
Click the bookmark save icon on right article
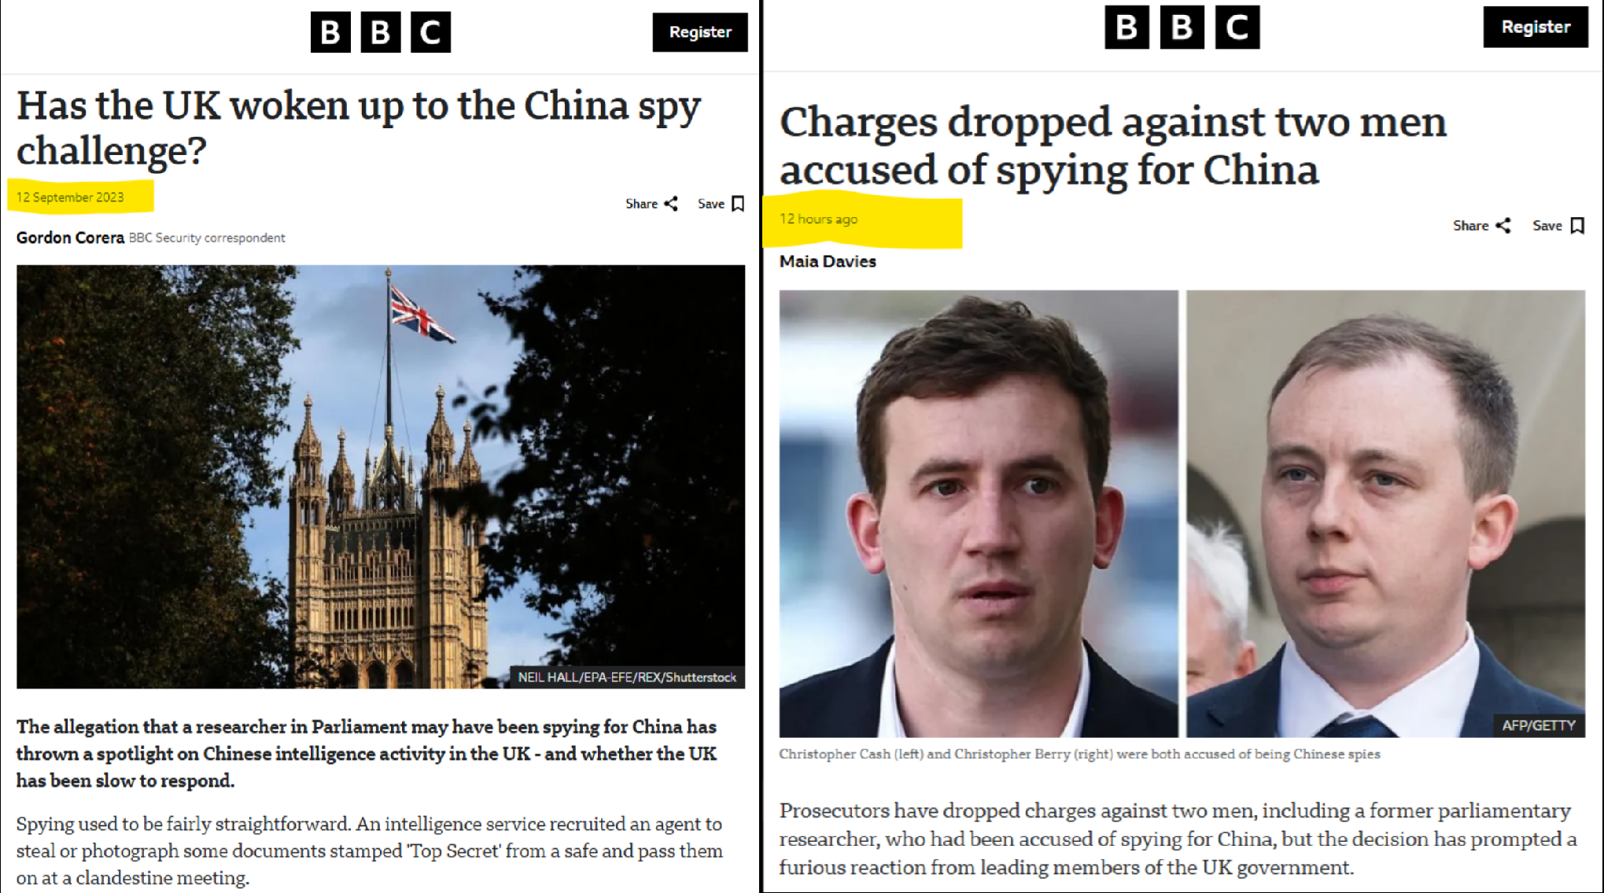(x=1577, y=226)
